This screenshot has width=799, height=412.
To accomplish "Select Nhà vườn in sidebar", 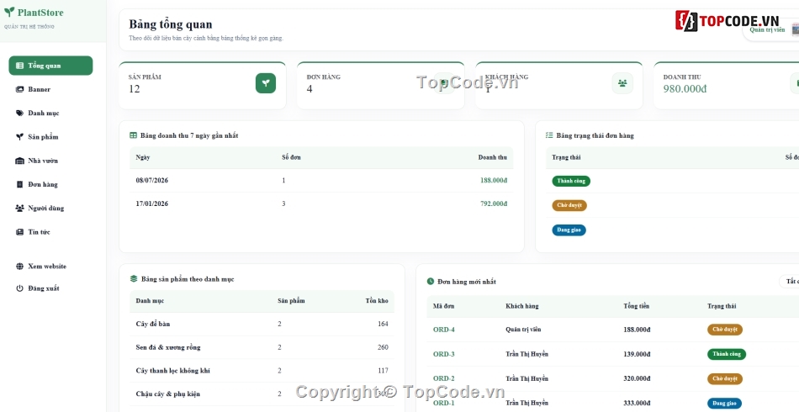I will coord(50,161).
